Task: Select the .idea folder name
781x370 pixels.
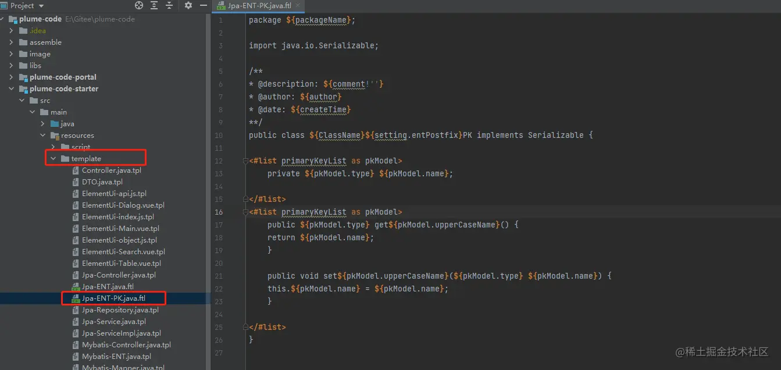Action: (38, 31)
